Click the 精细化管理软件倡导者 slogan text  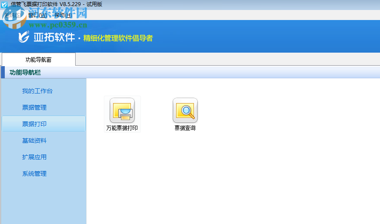118,38
